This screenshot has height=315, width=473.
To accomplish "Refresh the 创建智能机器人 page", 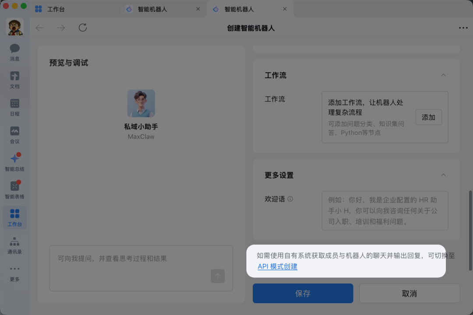I will coord(83,27).
